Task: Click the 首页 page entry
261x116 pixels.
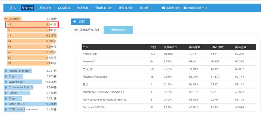Action: (x=85, y=85)
